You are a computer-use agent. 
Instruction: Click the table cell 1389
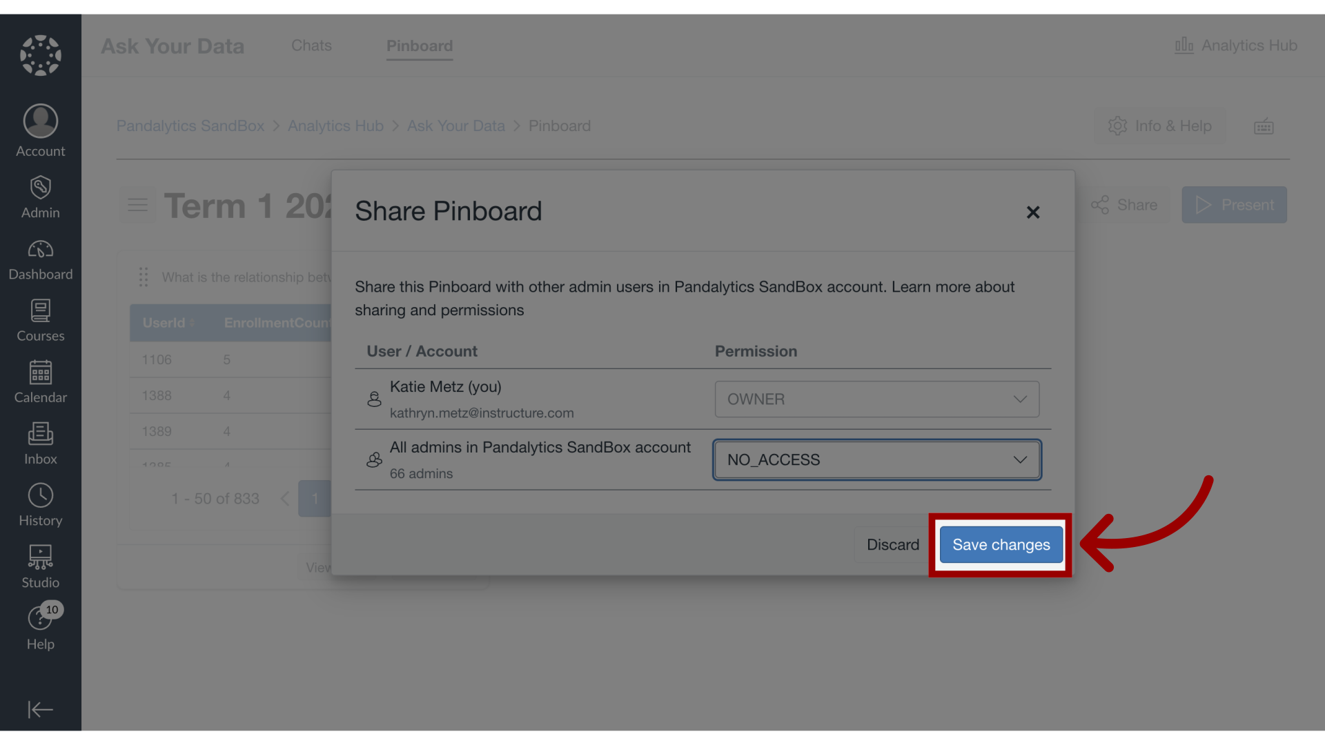pyautogui.click(x=157, y=432)
